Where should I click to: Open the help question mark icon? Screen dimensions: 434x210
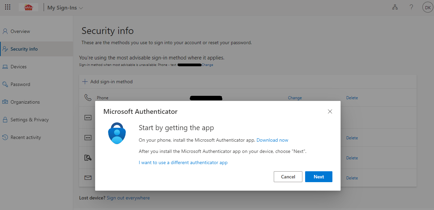tap(411, 7)
